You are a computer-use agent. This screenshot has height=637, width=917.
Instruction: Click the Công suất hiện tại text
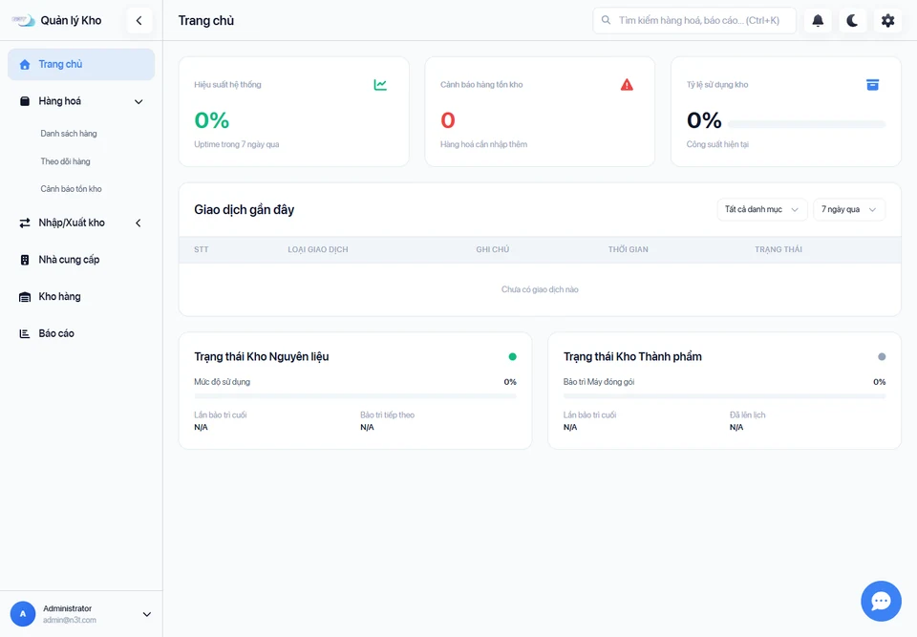717,144
